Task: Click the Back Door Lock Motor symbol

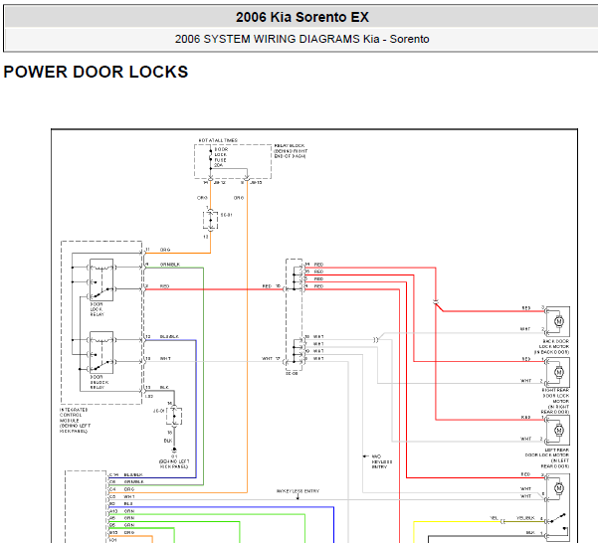Action: [x=558, y=321]
